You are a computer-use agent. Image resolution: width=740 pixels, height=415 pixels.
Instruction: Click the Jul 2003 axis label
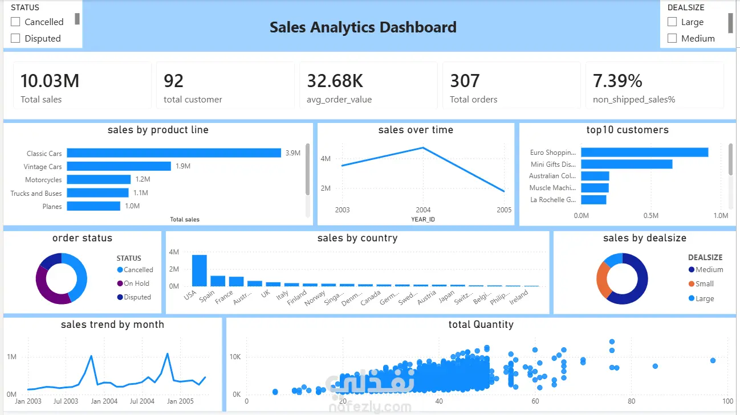[66, 401]
